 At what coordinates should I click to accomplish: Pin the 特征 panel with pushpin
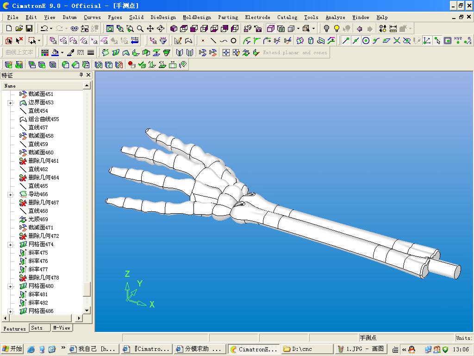81,75
